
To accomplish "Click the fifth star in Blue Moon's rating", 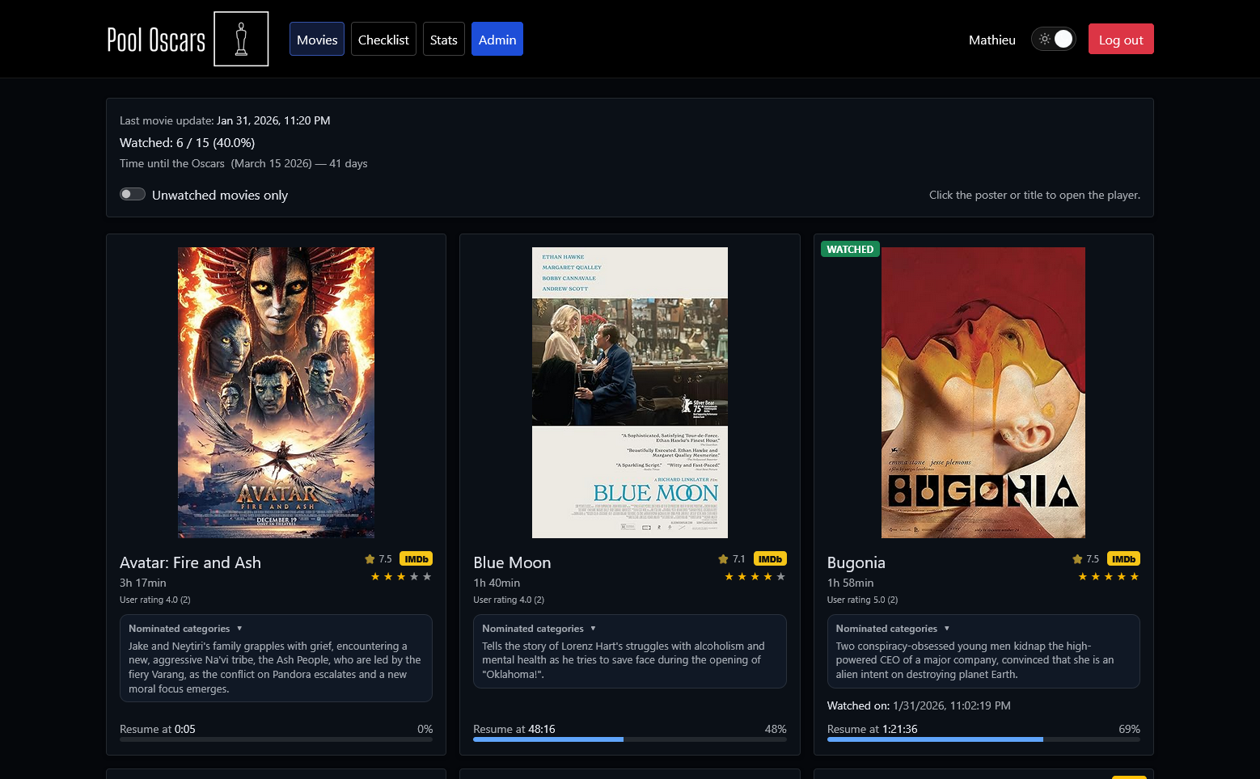I will [x=780, y=577].
